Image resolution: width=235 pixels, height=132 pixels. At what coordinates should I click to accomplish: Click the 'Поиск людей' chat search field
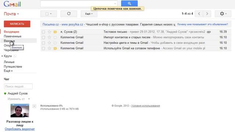pyautogui.click(x=18, y=87)
